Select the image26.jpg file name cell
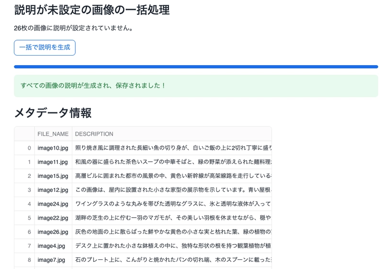Screen dimensions: 383x269 pos(53,232)
